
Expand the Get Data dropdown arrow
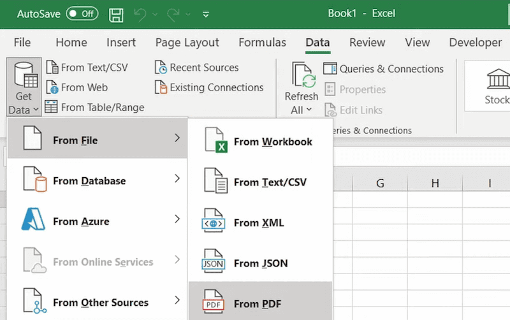tap(36, 110)
